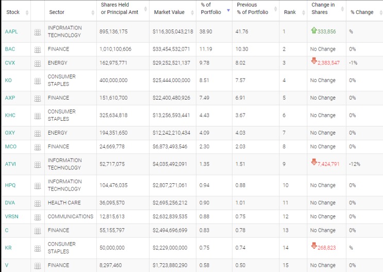
Task: Select the 333,856 change in shares value
Action: pos(327,31)
